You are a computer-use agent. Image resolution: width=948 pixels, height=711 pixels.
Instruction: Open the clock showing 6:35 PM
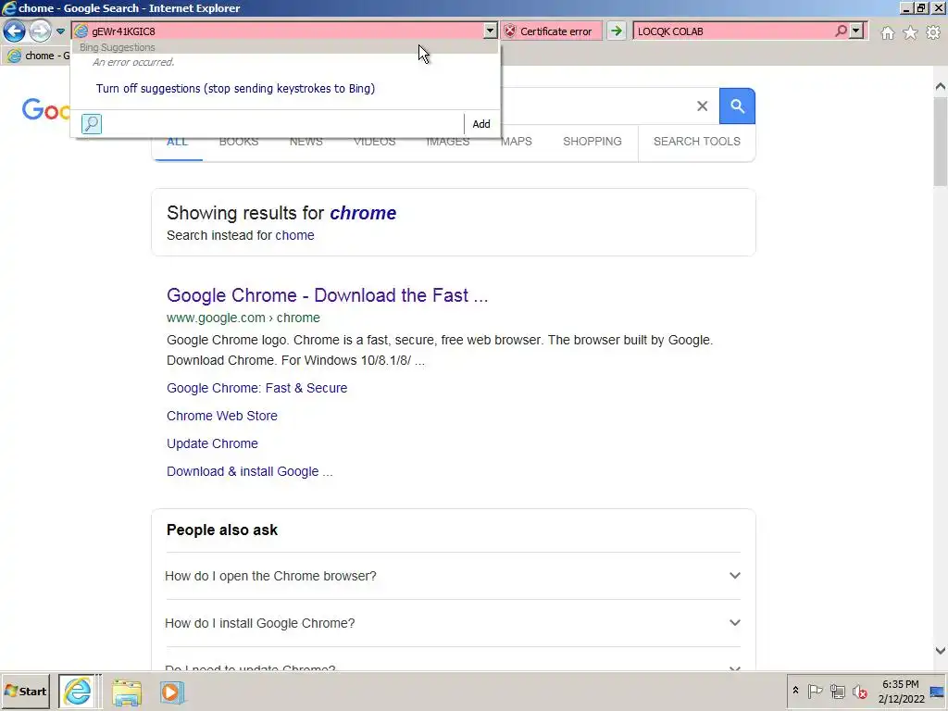pos(901,692)
